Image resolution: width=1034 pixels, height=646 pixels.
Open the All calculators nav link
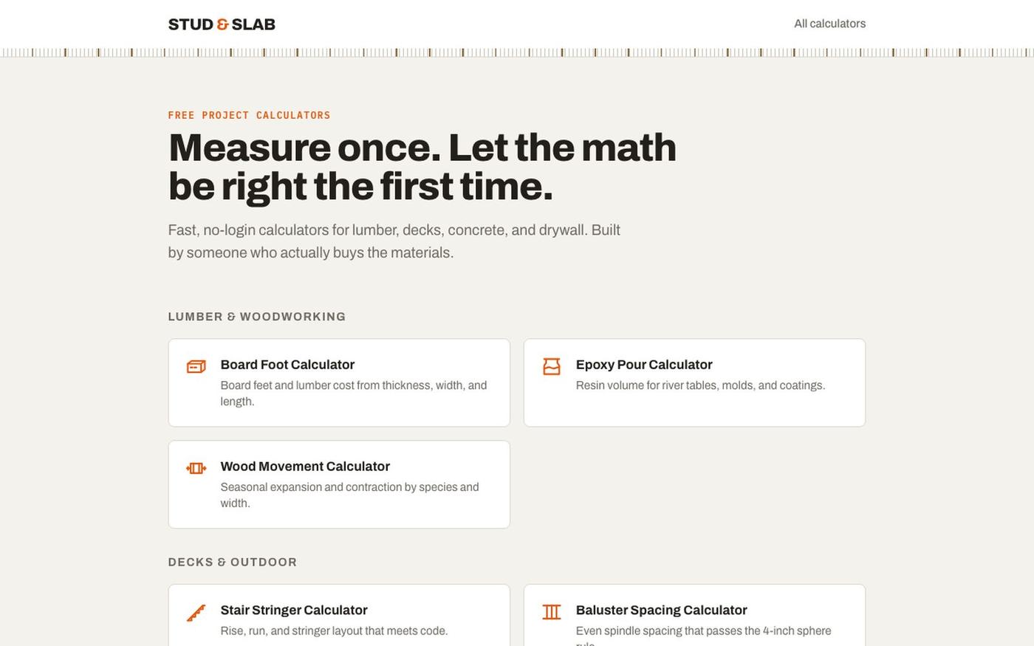pos(829,24)
